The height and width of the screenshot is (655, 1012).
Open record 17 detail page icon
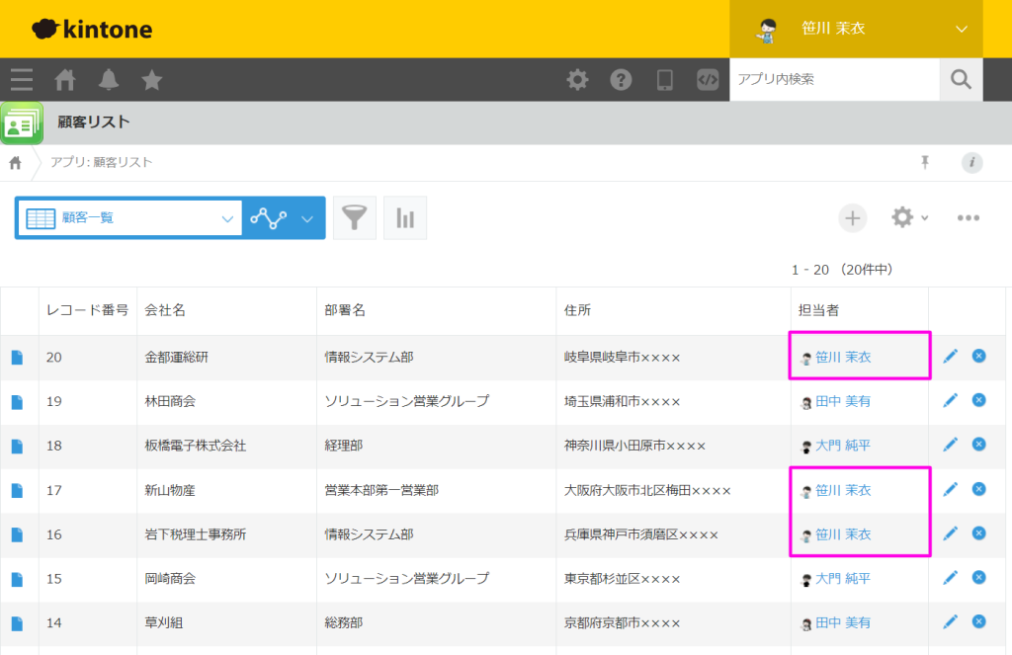tap(18, 490)
